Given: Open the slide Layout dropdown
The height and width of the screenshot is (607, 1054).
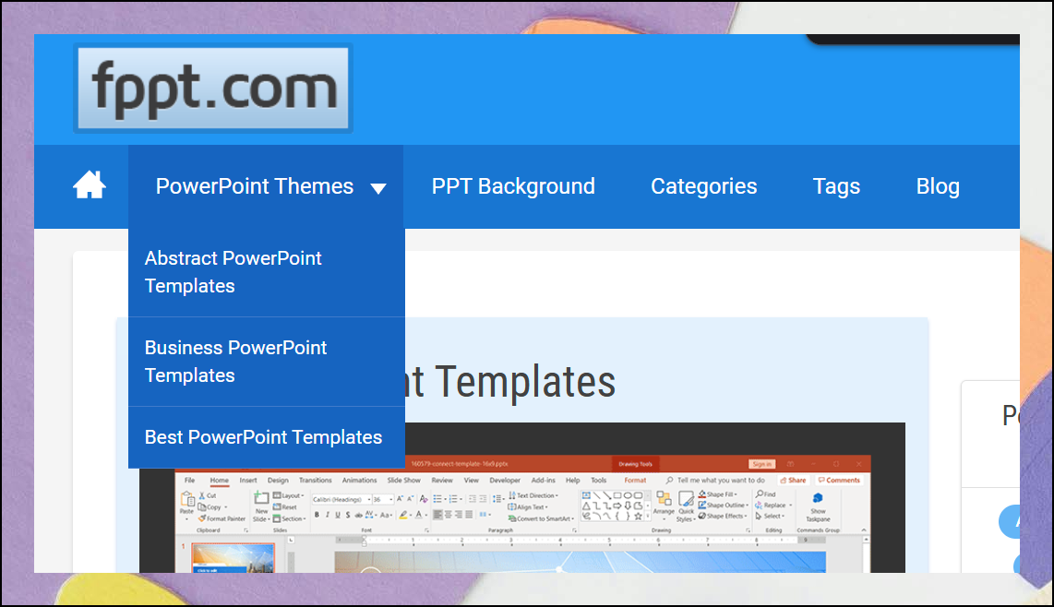Looking at the screenshot, I should coord(288,495).
